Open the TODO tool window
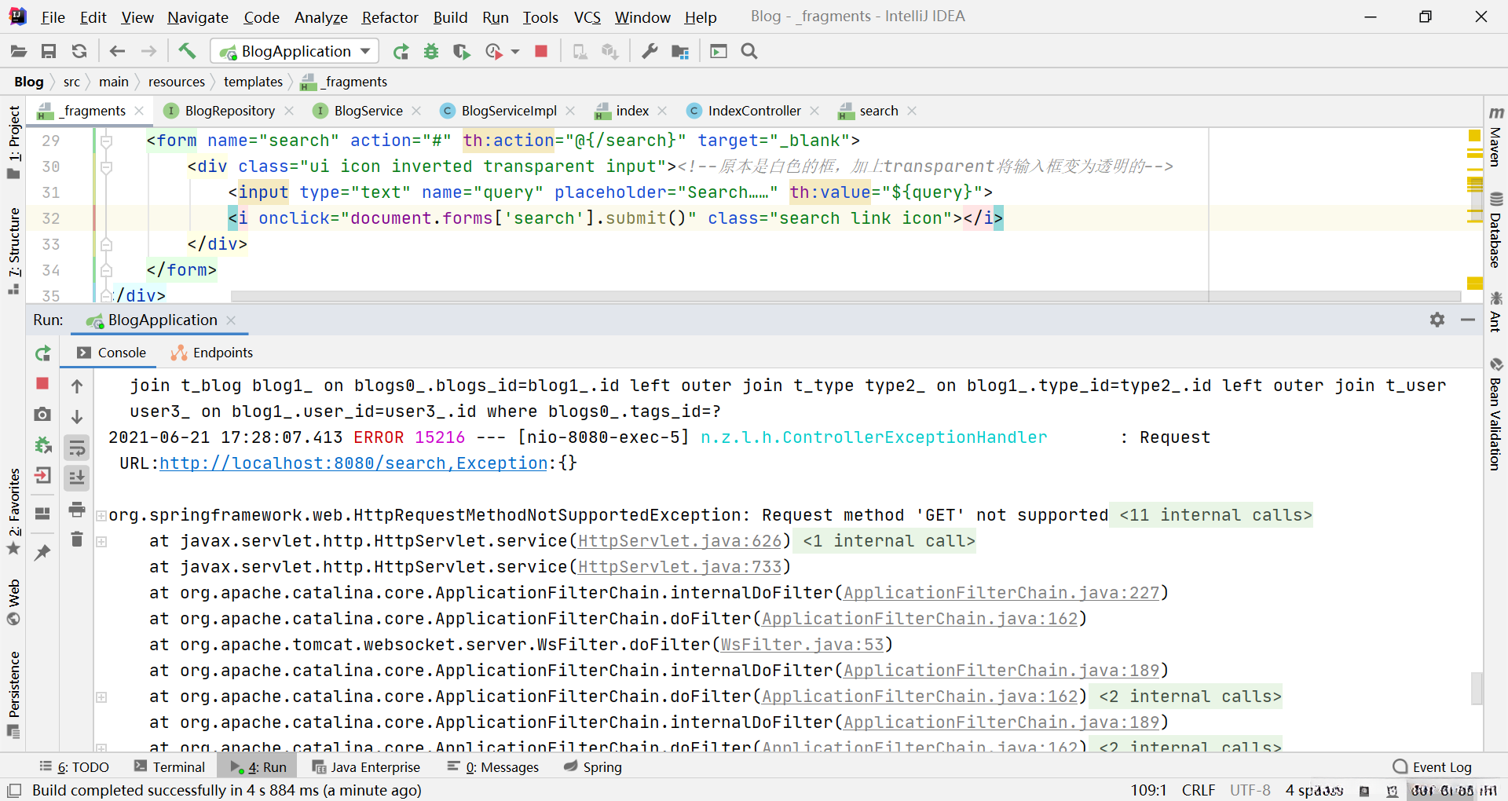Image resolution: width=1508 pixels, height=801 pixels. click(x=75, y=767)
